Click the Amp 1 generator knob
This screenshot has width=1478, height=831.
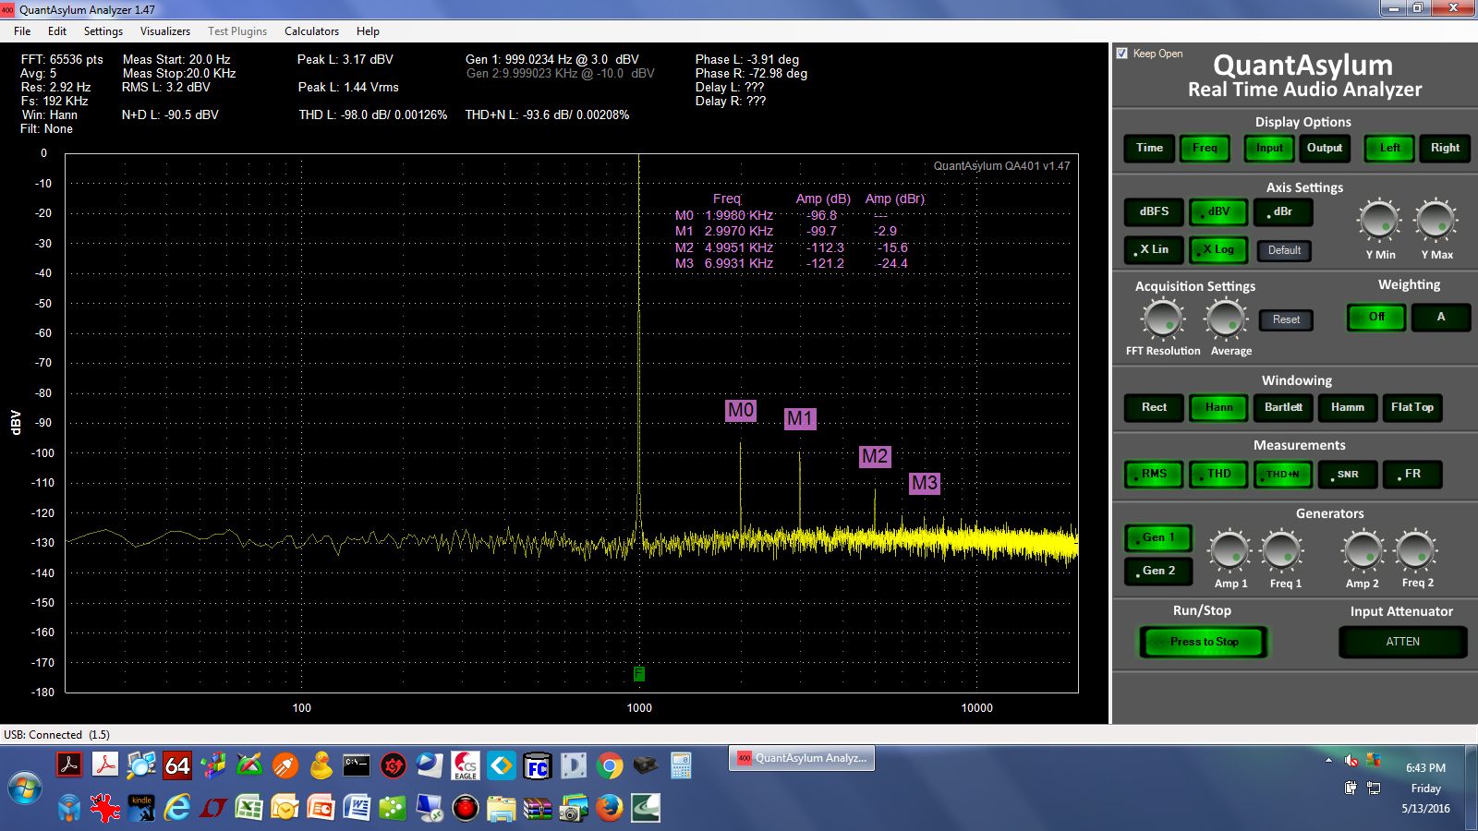pyautogui.click(x=1230, y=551)
